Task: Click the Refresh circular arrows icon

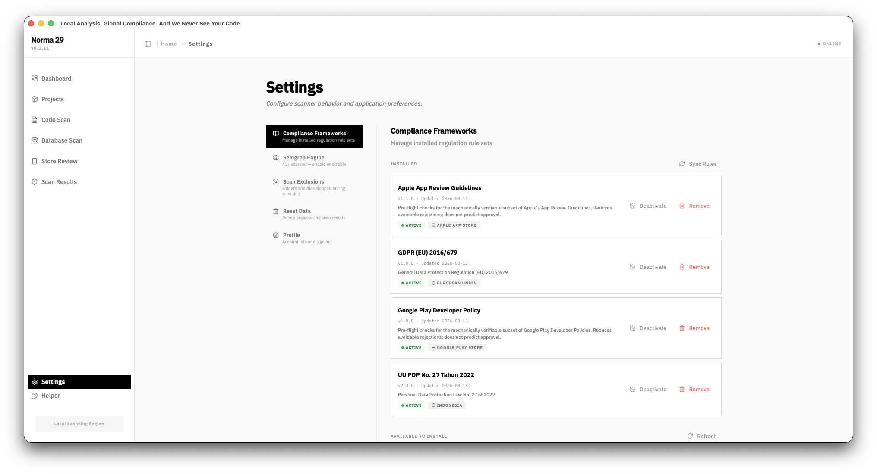Action: pos(690,436)
